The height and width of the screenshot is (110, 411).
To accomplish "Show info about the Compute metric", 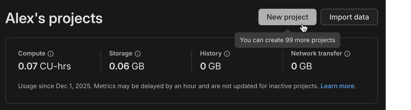I will 51,54.
